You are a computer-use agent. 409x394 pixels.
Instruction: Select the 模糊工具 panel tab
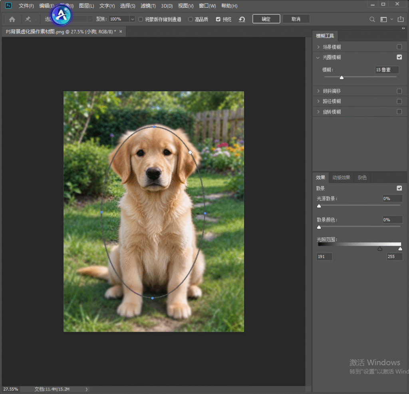click(325, 36)
